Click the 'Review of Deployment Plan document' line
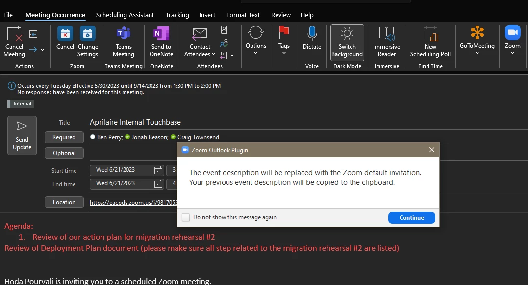 (x=201, y=248)
